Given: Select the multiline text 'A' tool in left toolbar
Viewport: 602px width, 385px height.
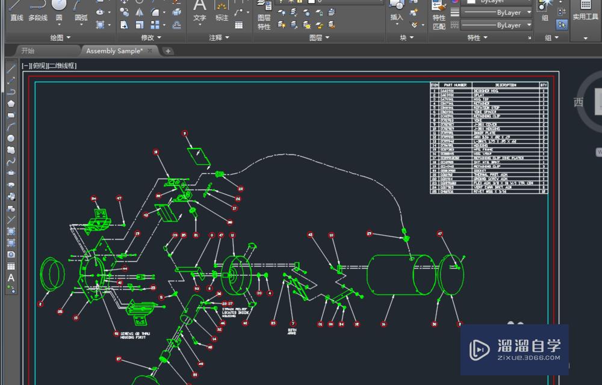Looking at the screenshot, I should (x=11, y=278).
